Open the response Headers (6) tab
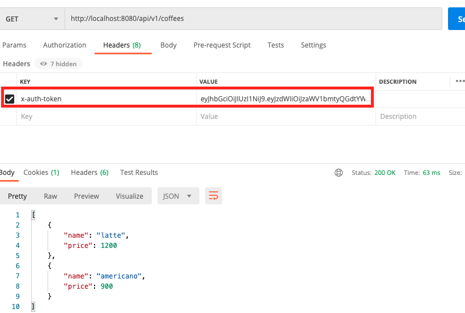Screen dimensions: 465x313 pos(89,173)
